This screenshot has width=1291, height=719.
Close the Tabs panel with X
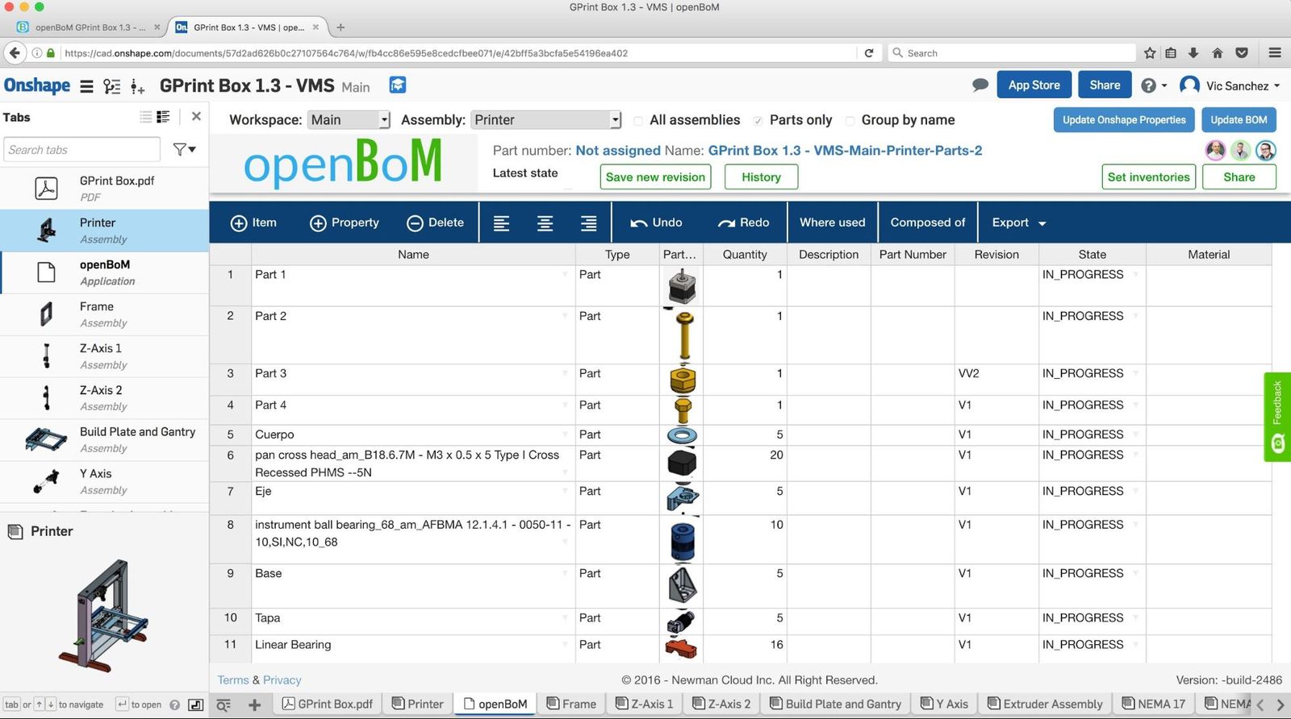196,117
